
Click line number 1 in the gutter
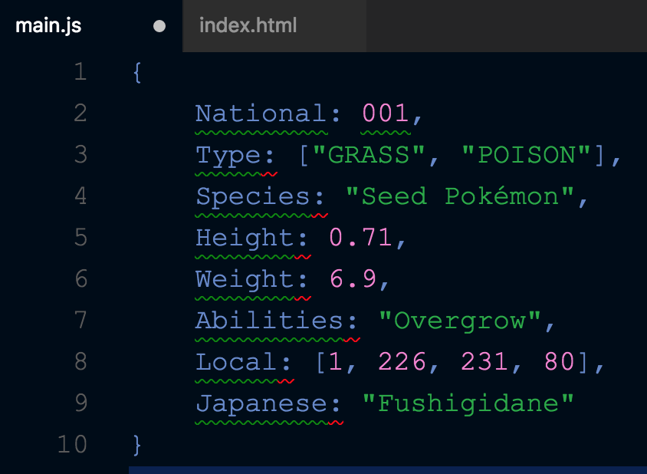(x=80, y=71)
